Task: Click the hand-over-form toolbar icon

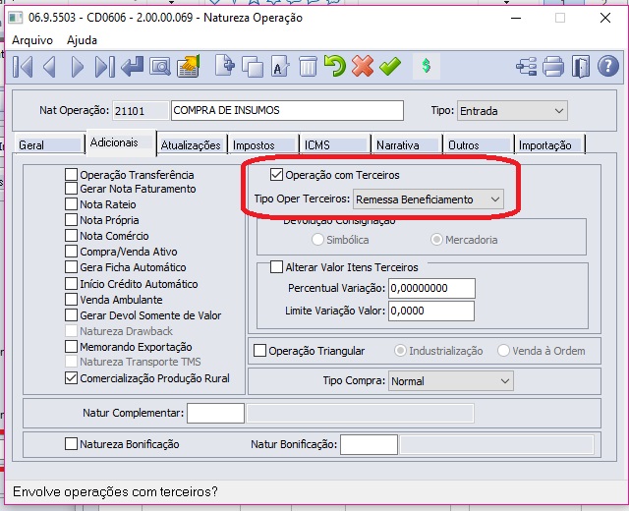Action: 188,66
